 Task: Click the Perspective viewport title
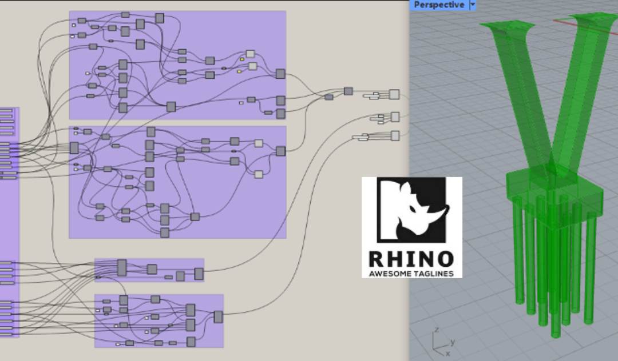point(439,5)
